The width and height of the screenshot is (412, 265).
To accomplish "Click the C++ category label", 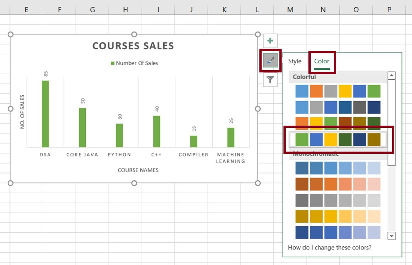I will pos(156,155).
